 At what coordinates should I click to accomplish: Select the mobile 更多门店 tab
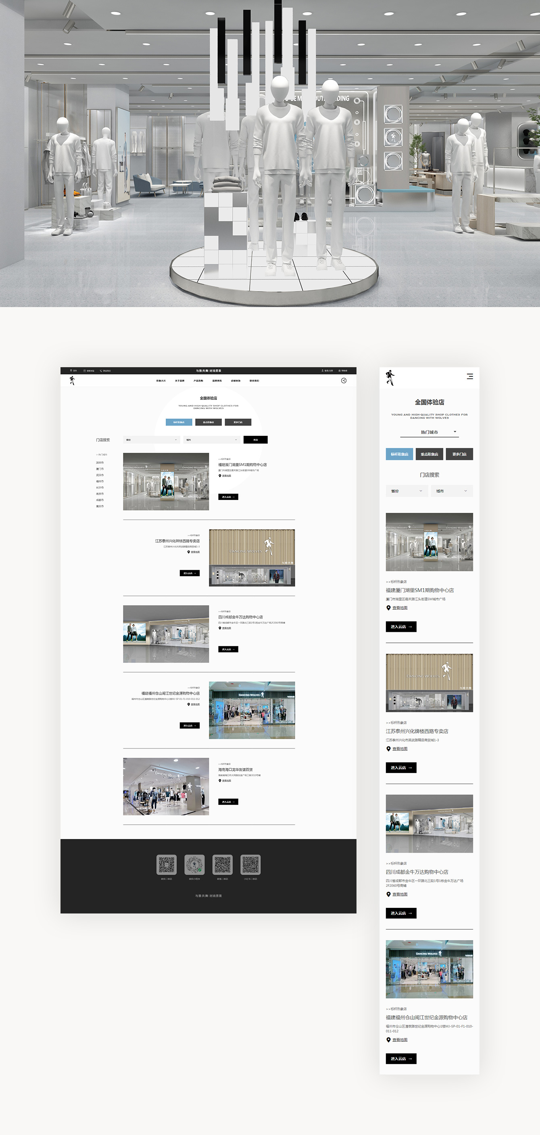point(459,454)
